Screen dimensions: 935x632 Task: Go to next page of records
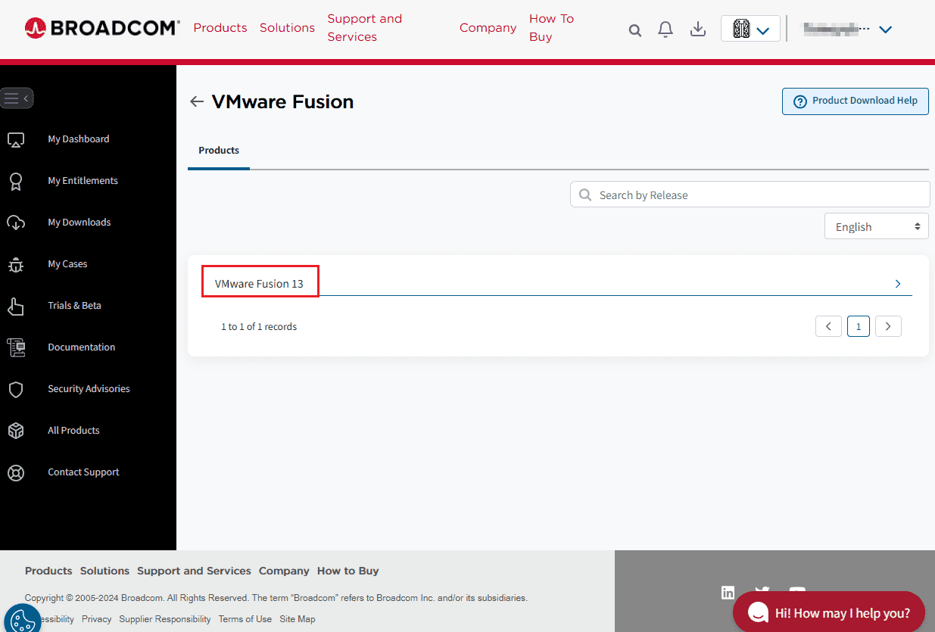[x=888, y=326]
